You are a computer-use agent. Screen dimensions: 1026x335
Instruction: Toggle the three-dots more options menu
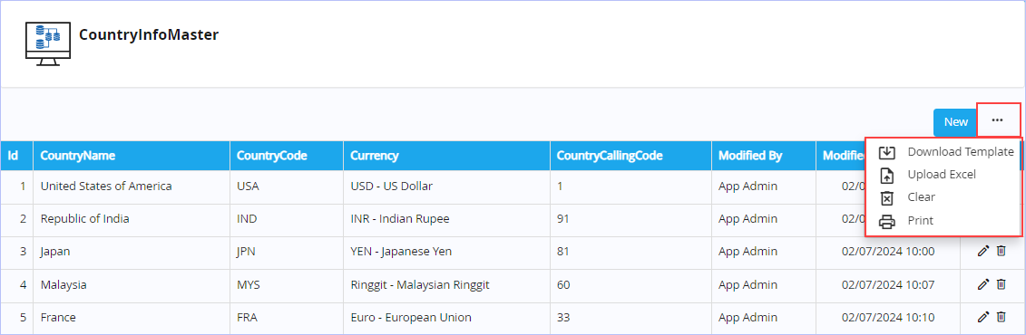coord(997,120)
